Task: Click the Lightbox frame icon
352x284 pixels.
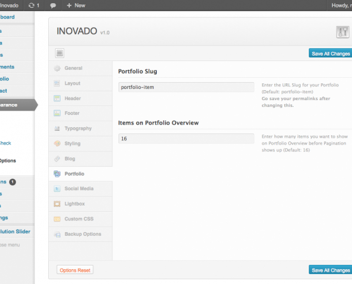Action: coord(57,204)
